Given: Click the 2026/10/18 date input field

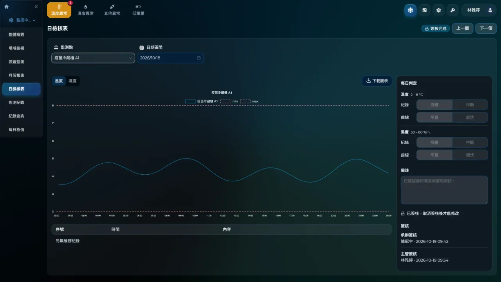Looking at the screenshot, I should [x=170, y=58].
